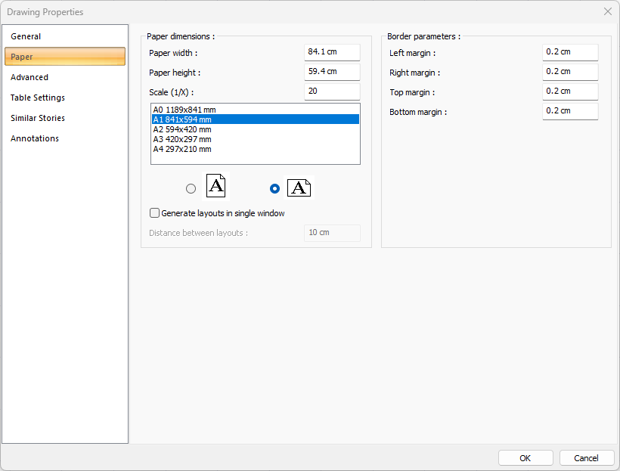This screenshot has width=620, height=471.
Task: Choose A4 297x210 mm paper size
Action: click(x=182, y=149)
